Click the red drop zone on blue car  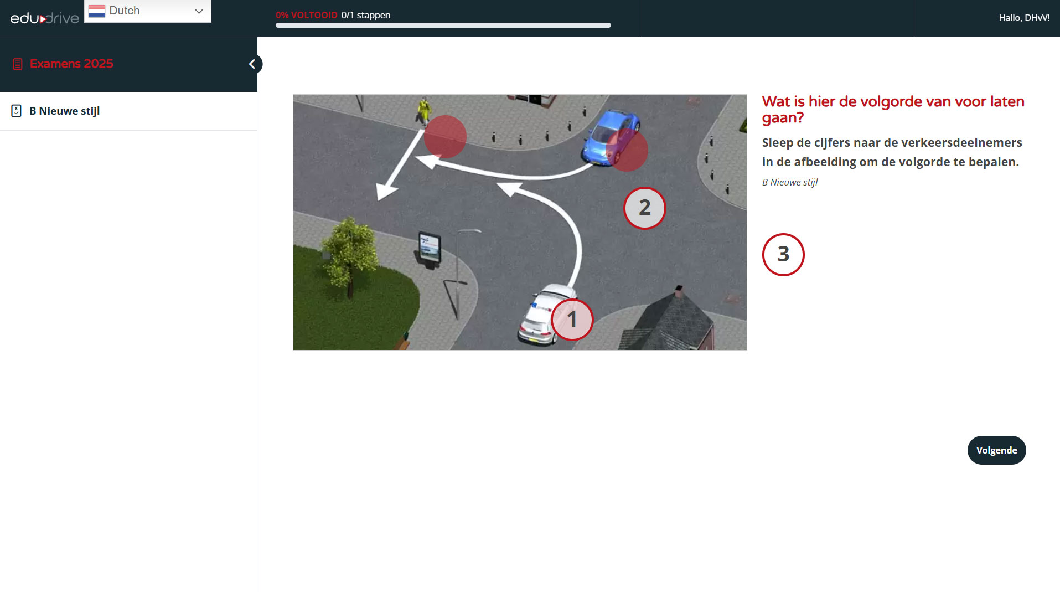627,150
